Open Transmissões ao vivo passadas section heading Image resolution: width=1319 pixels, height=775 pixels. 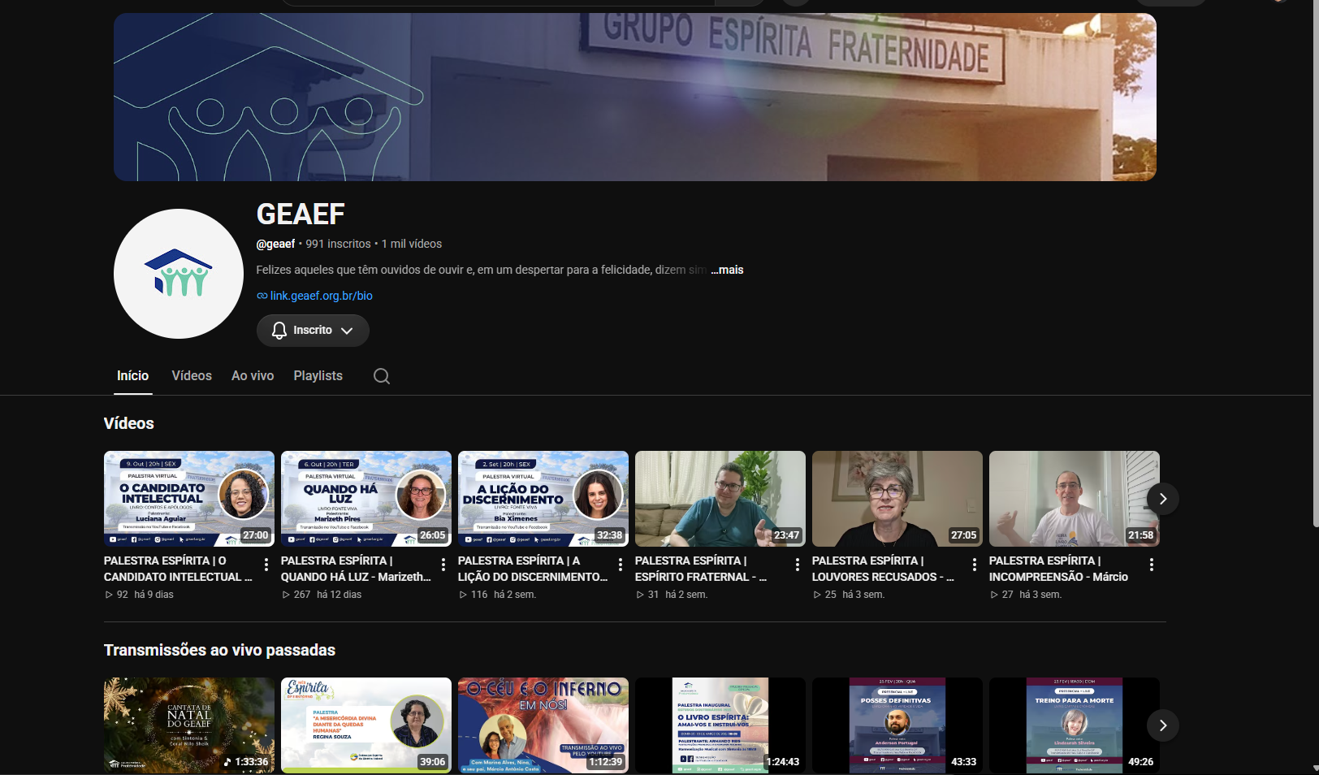(219, 650)
